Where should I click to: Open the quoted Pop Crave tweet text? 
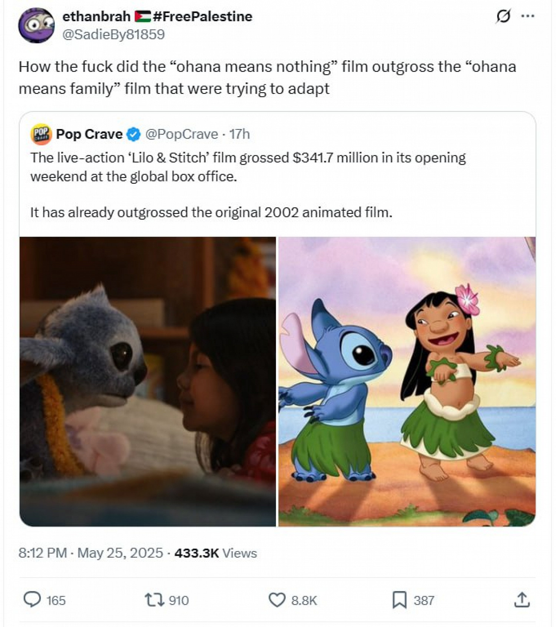[x=248, y=185]
